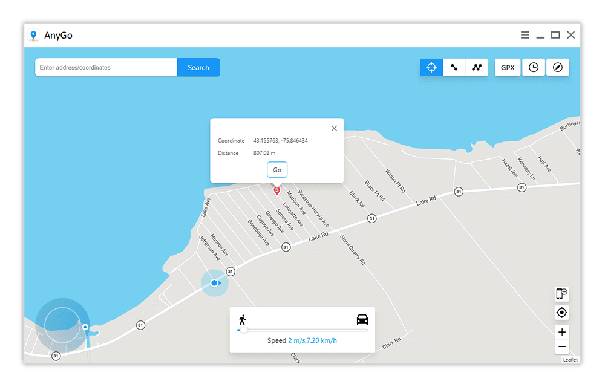Screen dimensions: 605x387
Task: Click the compass icon in toolbar
Action: click(x=558, y=68)
